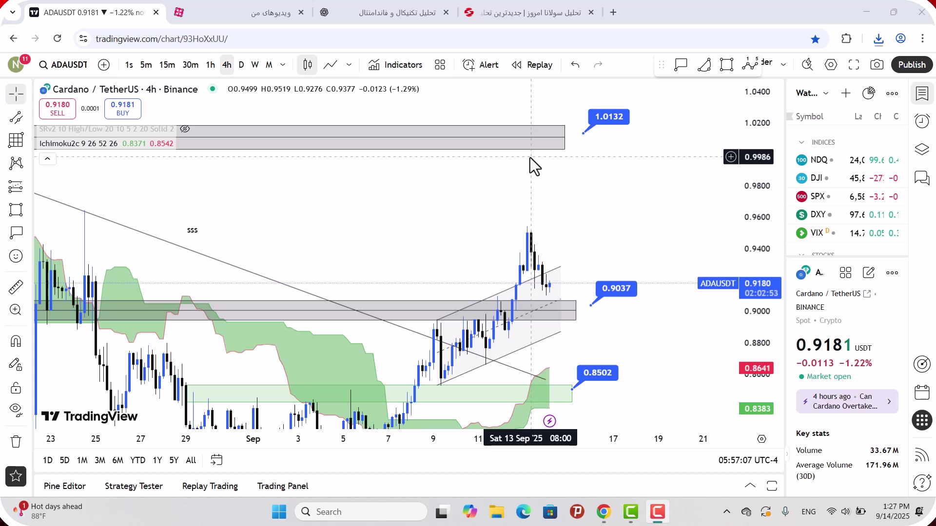Open the object tree layers panel
Viewport: 936px width, 526px height.
point(922,149)
